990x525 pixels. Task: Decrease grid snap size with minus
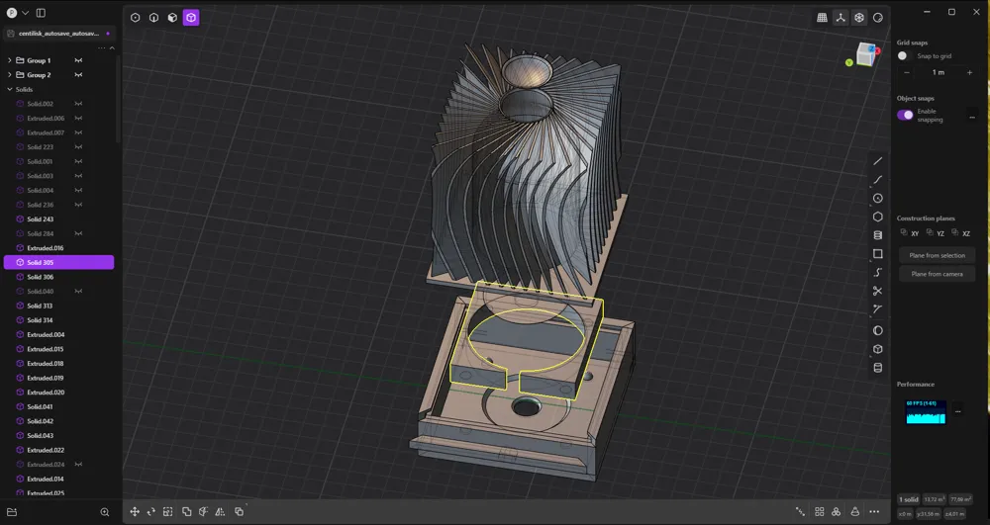point(907,72)
